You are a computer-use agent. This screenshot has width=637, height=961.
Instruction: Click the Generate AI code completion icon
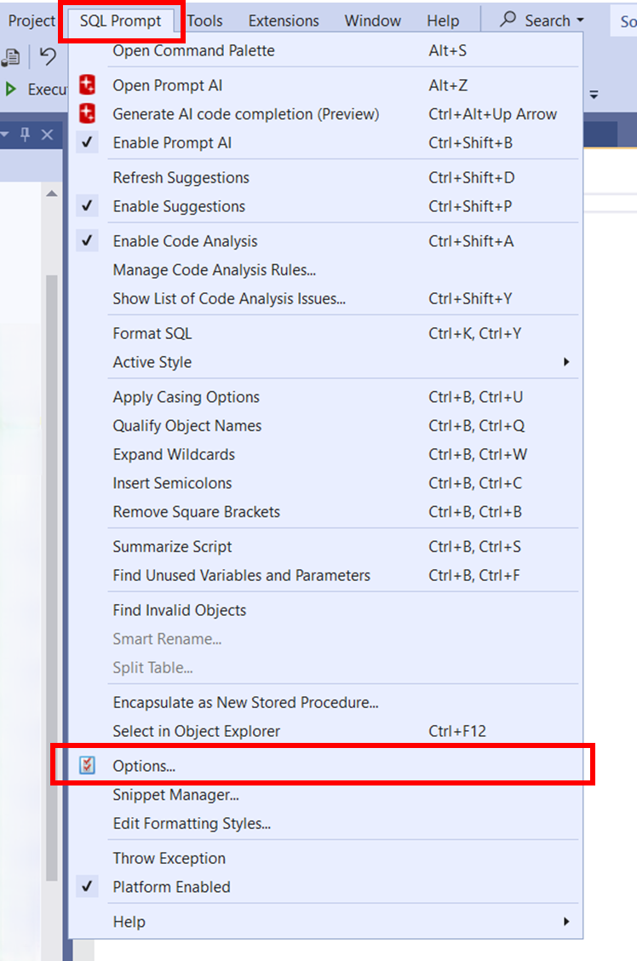(x=87, y=114)
